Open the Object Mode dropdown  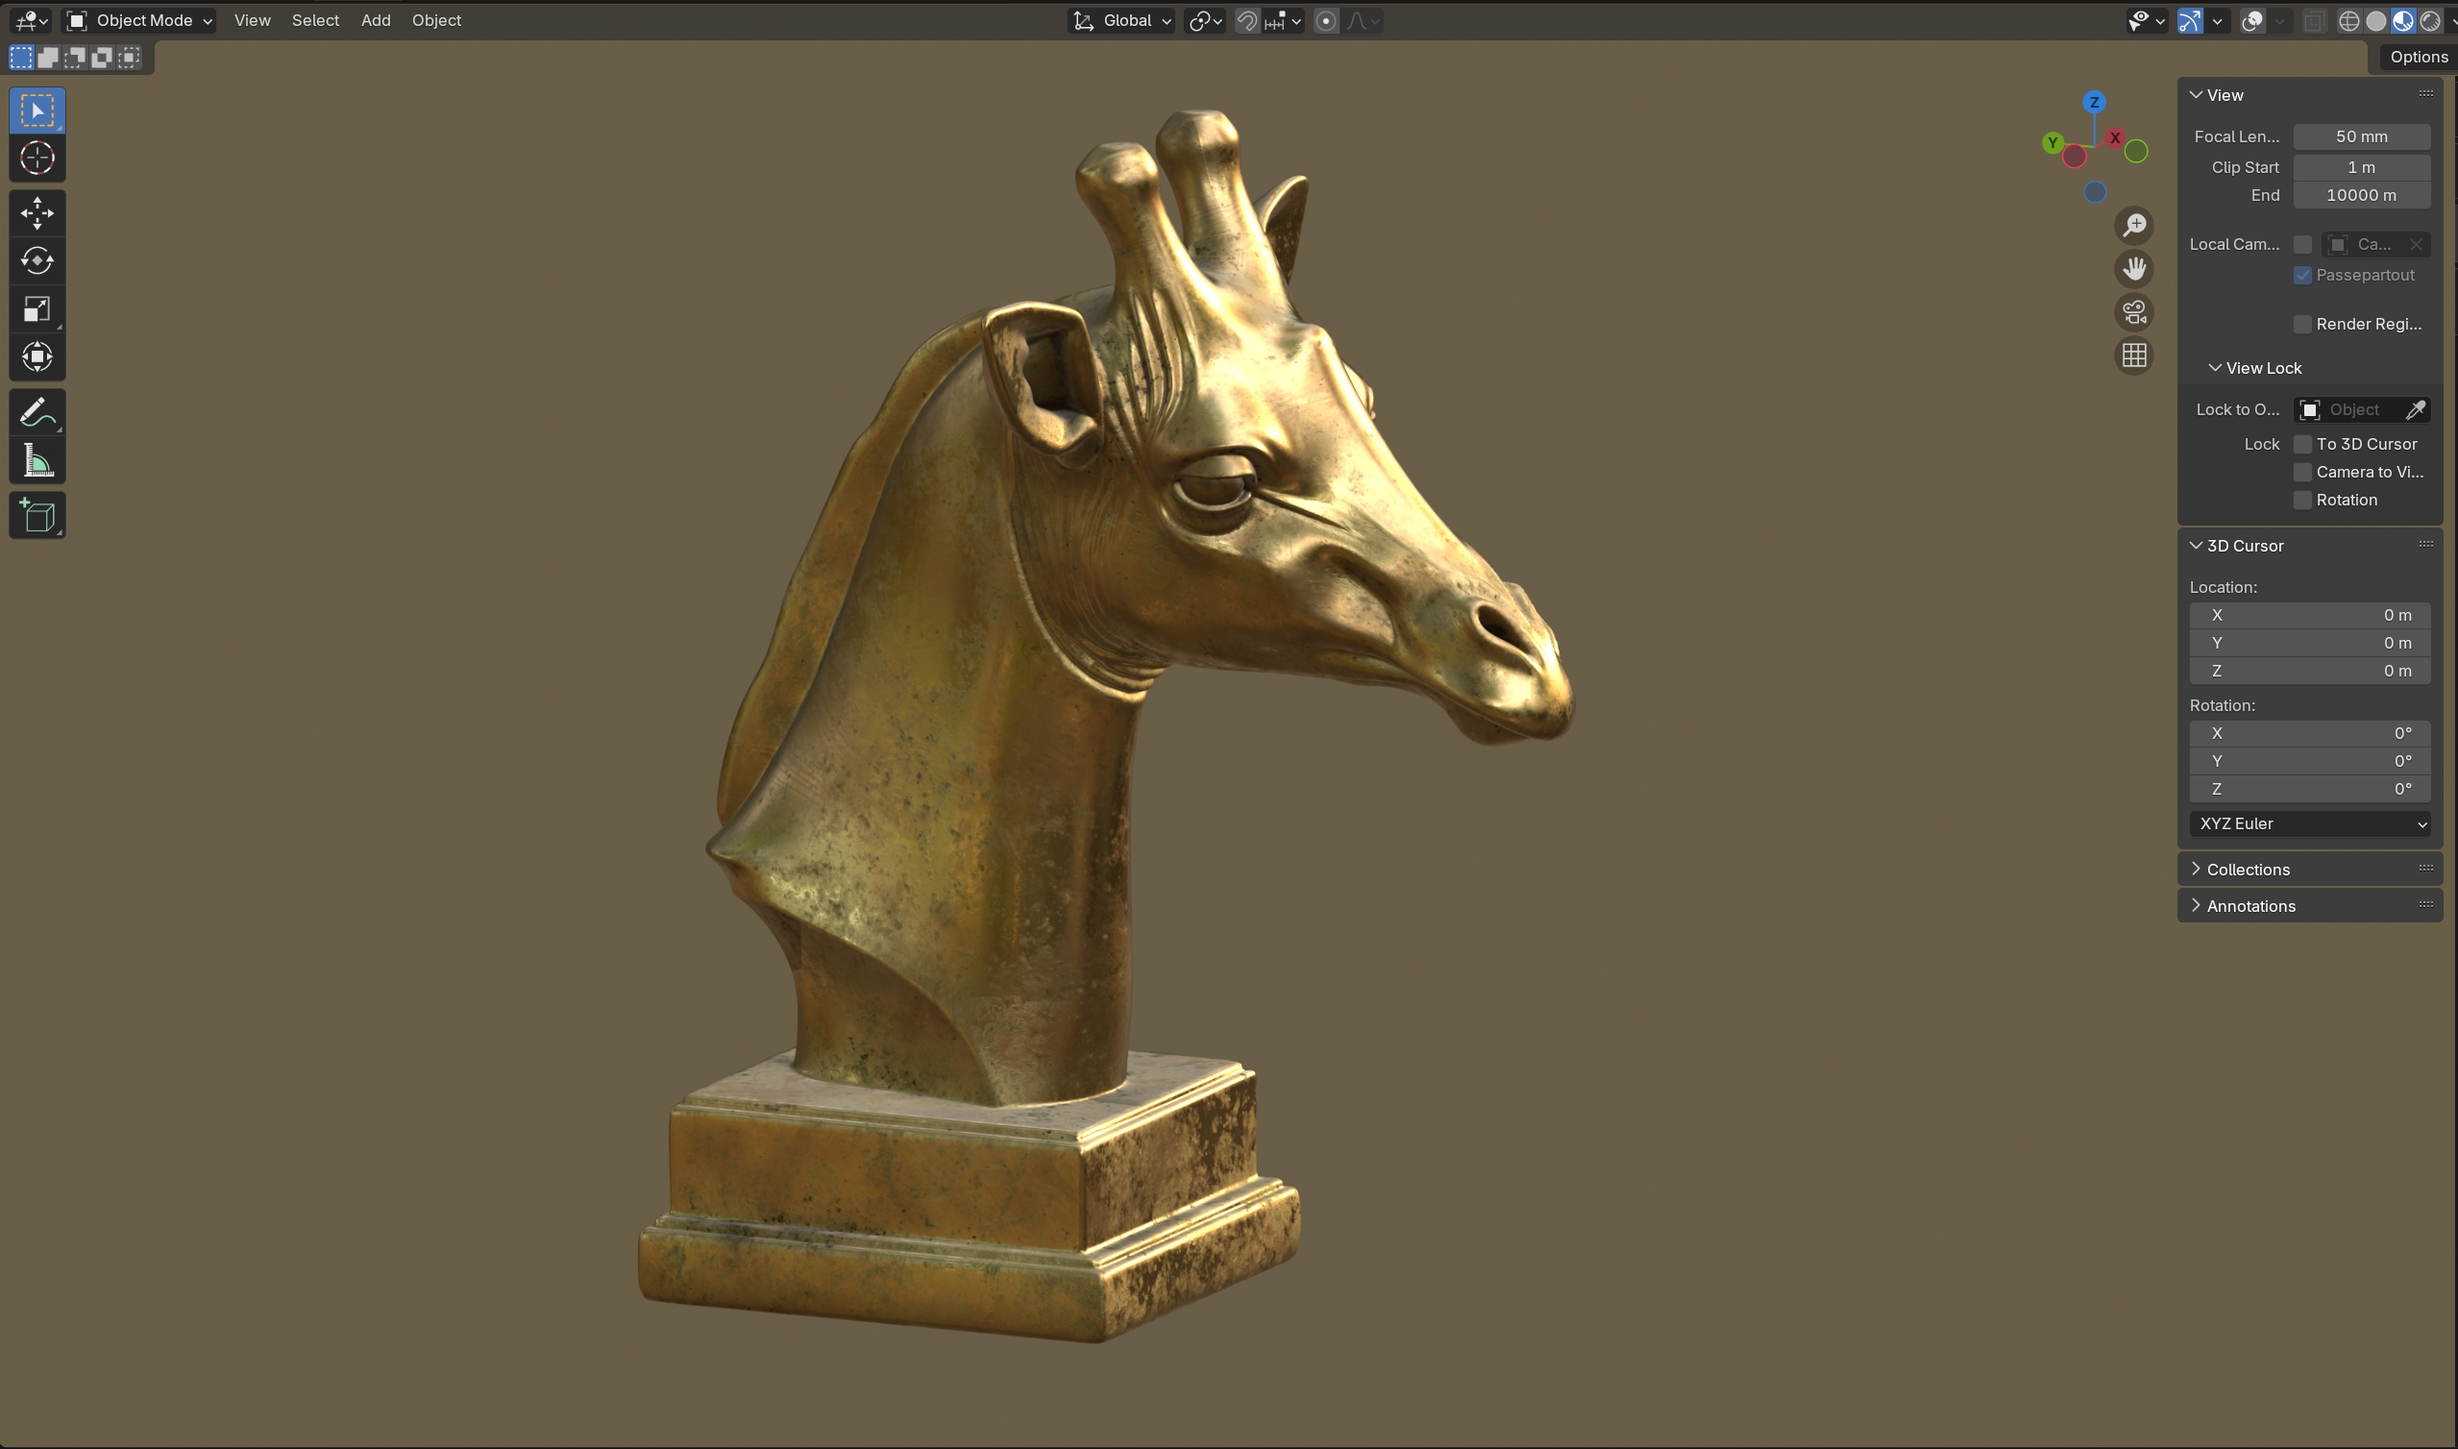(139, 20)
